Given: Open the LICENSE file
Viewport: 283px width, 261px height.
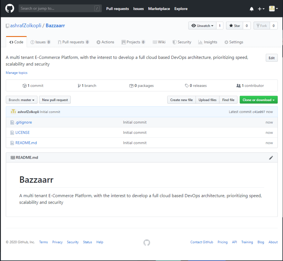Looking at the screenshot, I should [23, 133].
